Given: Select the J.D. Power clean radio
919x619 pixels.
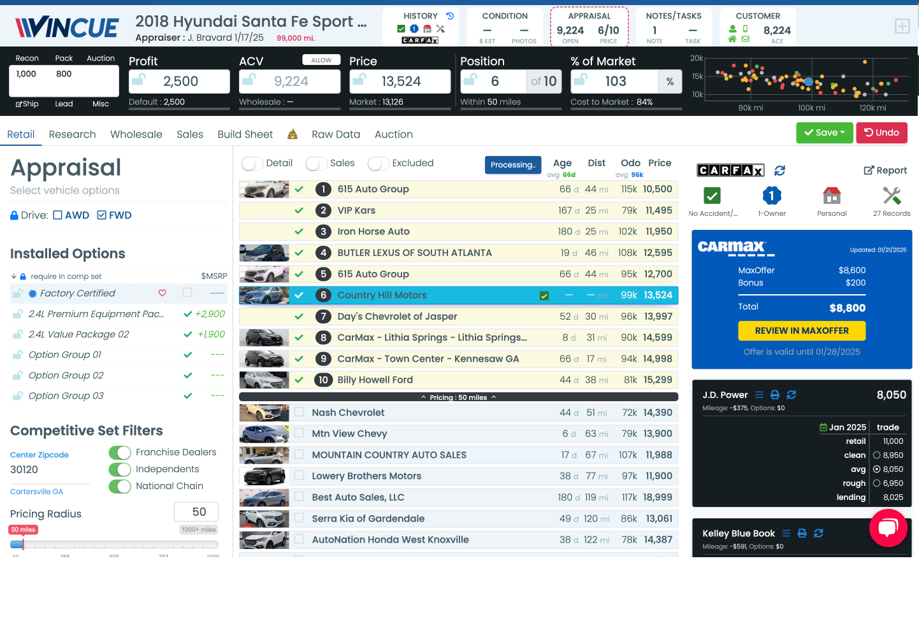Looking at the screenshot, I should (877, 455).
